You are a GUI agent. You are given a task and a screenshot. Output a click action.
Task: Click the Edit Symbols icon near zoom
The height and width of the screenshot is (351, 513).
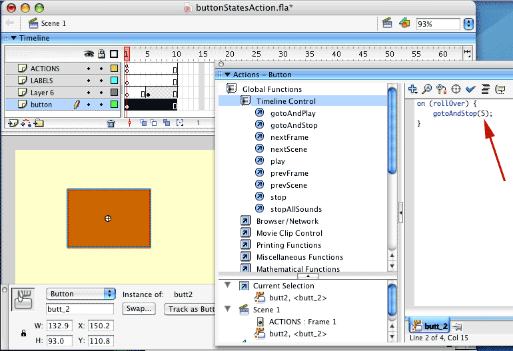tap(404, 23)
